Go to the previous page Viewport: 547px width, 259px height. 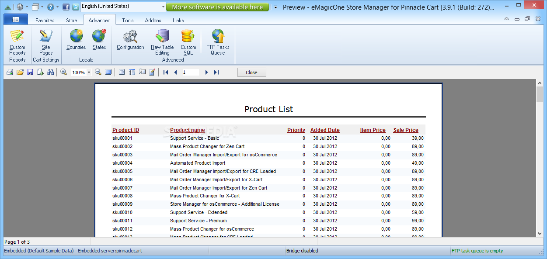point(176,72)
